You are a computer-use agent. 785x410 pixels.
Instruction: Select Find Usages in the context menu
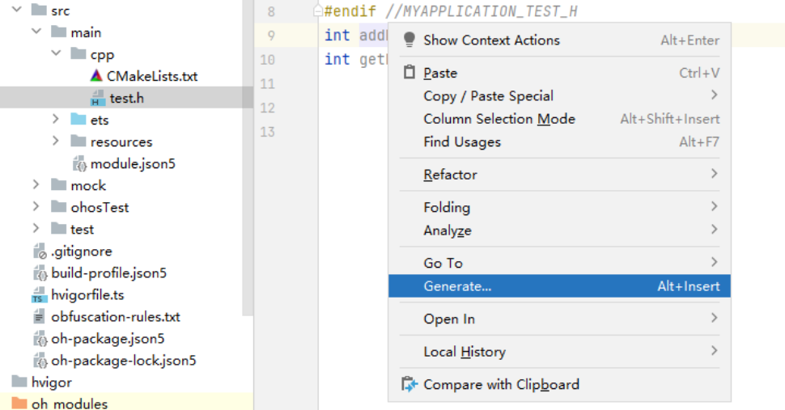point(559,142)
